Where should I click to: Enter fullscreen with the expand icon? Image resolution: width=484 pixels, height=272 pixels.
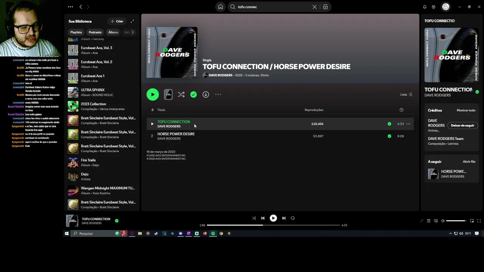pos(479,221)
